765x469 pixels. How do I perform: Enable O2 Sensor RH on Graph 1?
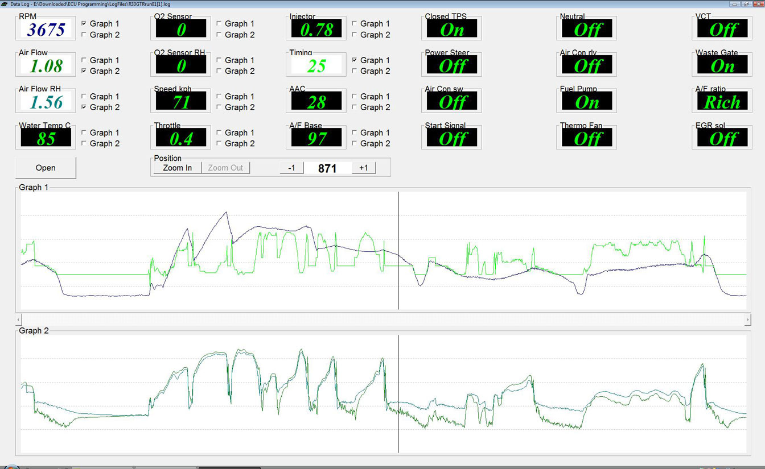(219, 60)
